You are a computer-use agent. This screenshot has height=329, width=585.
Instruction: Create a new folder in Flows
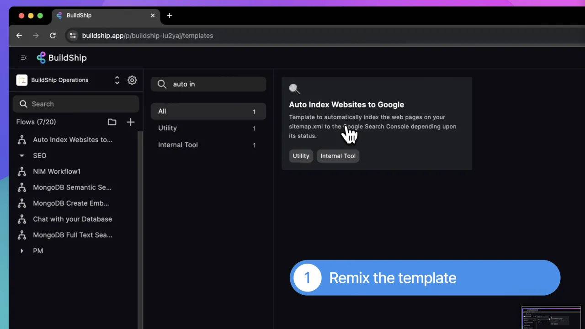coord(112,122)
